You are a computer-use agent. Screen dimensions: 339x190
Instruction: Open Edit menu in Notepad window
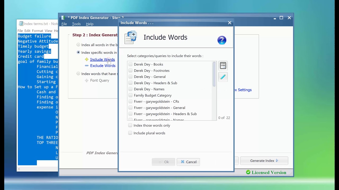pyautogui.click(x=28, y=31)
